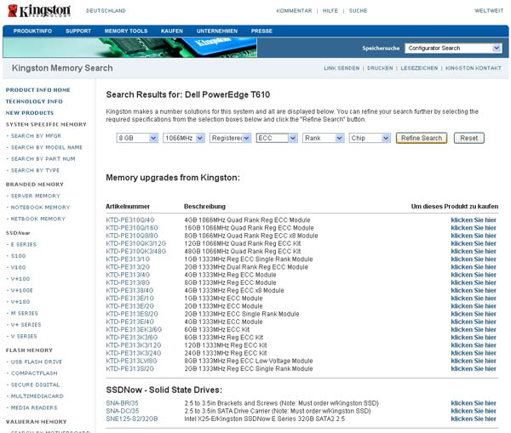The height and width of the screenshot is (433, 511).
Task: Click the LESEZEICHEN link
Action: pos(419,68)
